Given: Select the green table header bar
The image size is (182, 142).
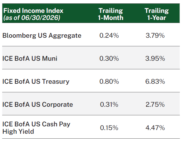Looking at the screenshot, I should 91,13.
